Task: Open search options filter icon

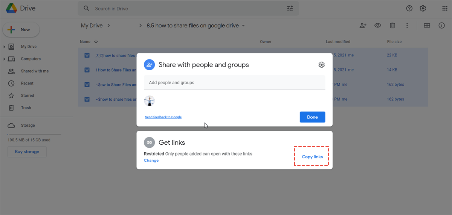Action: 290,8
